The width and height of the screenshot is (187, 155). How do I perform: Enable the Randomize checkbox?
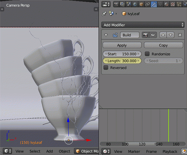coord(147,54)
